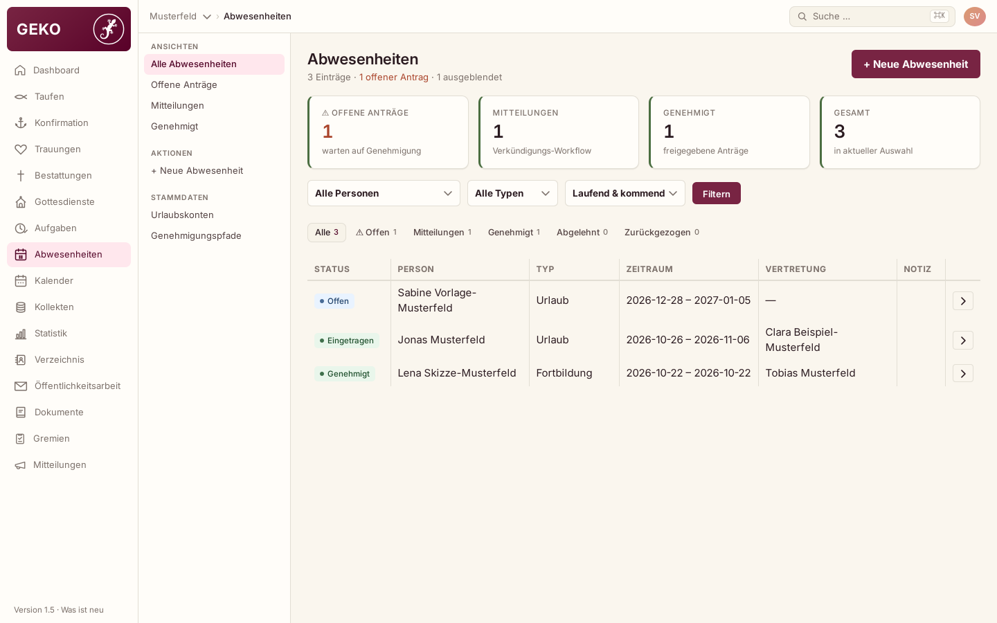997x623 pixels.
Task: Open Öffentlichkeitsarbeit via its envelope icon
Action: point(21,386)
